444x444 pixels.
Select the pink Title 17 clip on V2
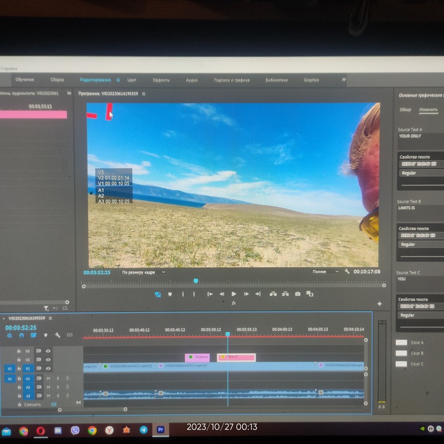point(236,357)
